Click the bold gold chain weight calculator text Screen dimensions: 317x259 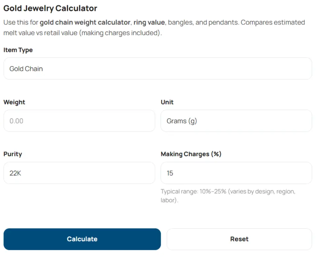point(85,23)
